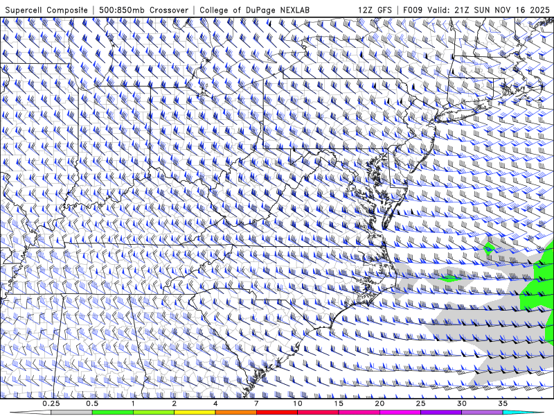Click the 0.25 legend value

51,404
